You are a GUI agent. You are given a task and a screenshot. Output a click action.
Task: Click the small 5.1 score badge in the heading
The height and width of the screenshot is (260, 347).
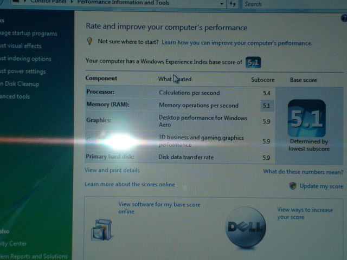point(253,63)
